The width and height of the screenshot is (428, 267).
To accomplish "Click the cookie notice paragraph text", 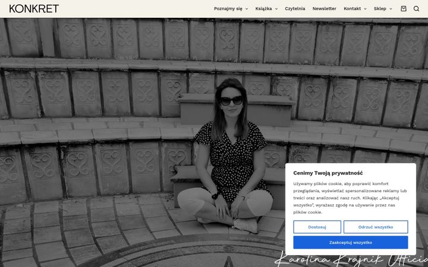I will tap(350, 198).
